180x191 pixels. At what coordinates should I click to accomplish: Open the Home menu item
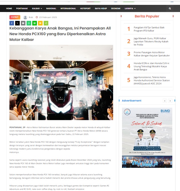(x=9, y=8)
